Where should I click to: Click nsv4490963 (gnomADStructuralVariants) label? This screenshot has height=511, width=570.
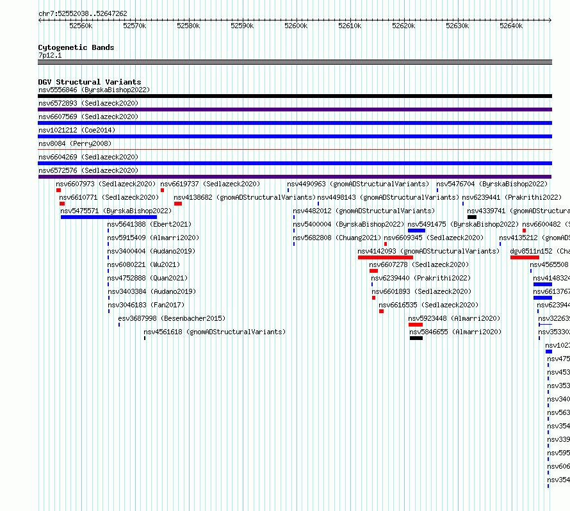tap(358, 184)
